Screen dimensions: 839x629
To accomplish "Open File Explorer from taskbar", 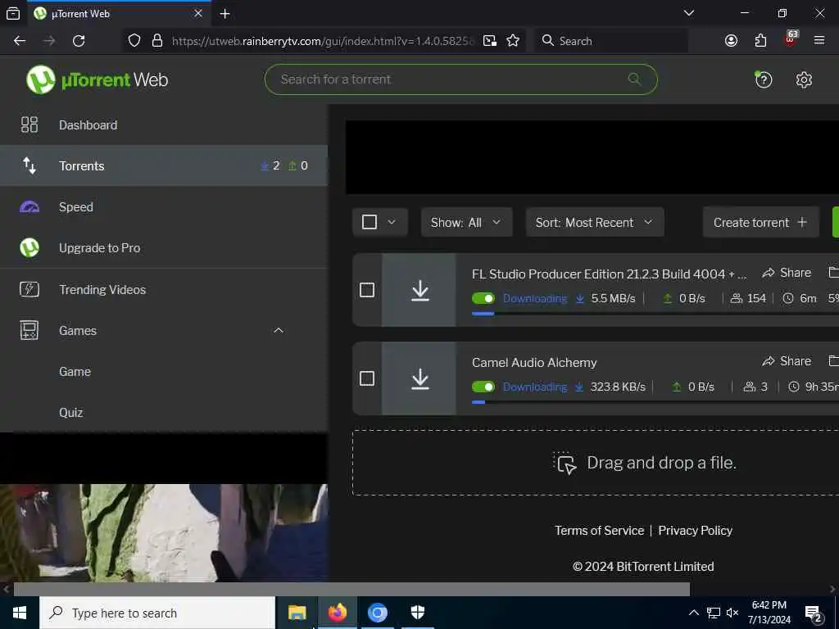I will 297,613.
